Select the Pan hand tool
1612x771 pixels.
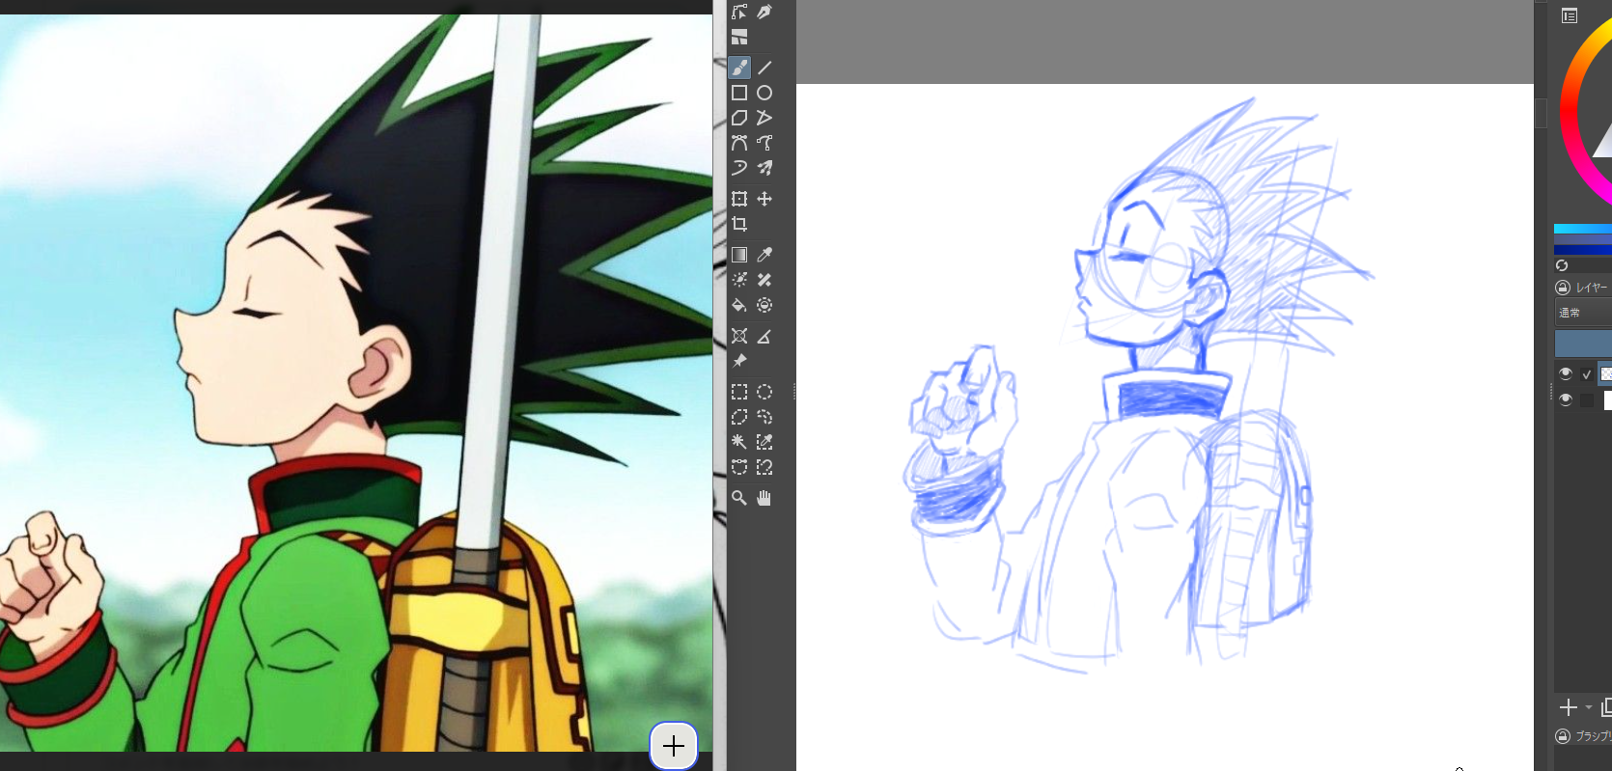pos(764,498)
